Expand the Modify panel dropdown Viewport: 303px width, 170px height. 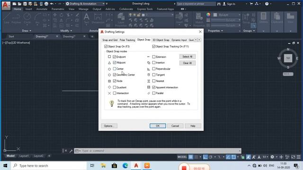click(x=66, y=31)
